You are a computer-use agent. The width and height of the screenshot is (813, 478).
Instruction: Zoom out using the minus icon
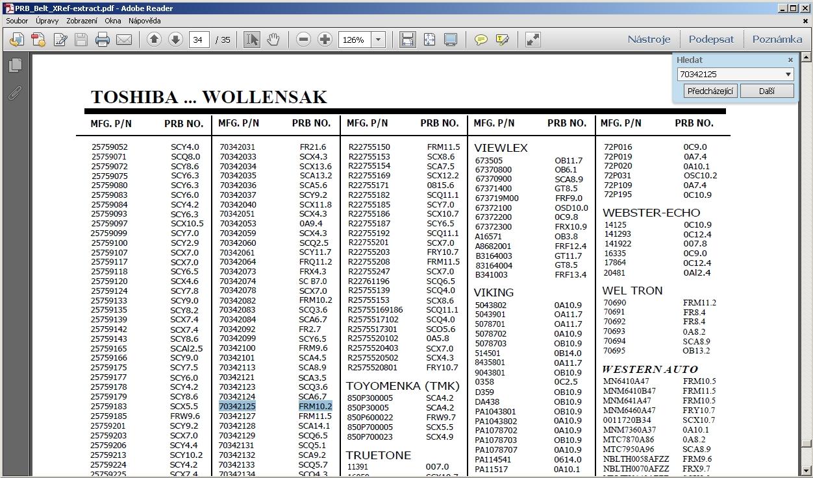(x=303, y=40)
